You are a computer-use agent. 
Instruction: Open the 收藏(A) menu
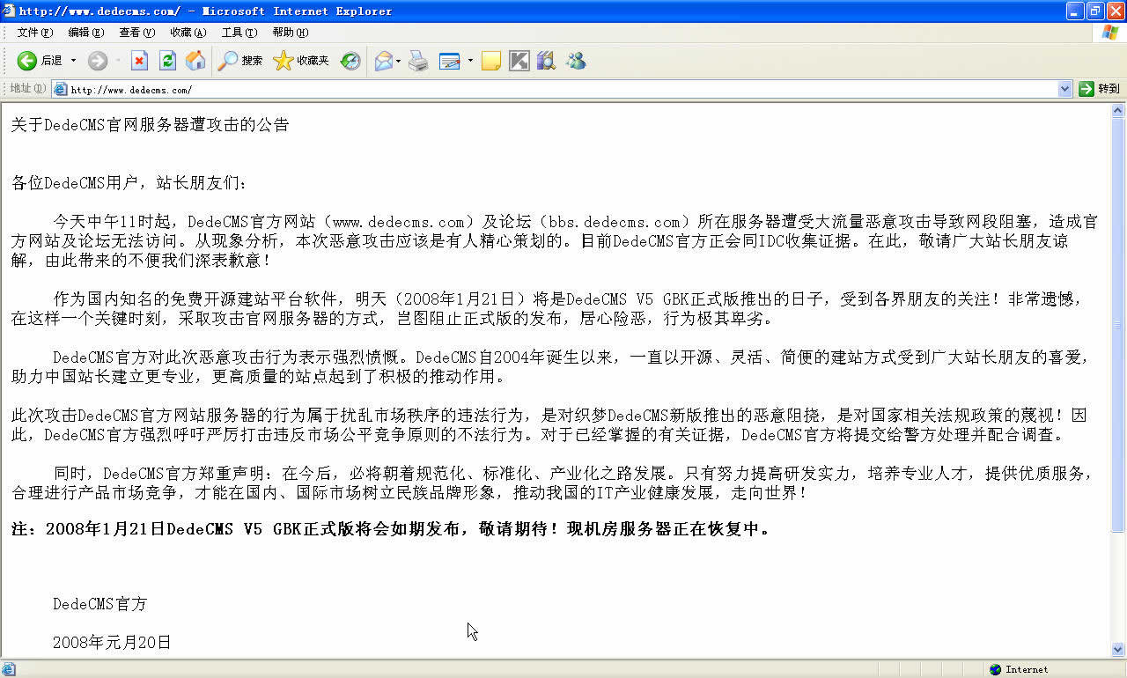tap(188, 33)
